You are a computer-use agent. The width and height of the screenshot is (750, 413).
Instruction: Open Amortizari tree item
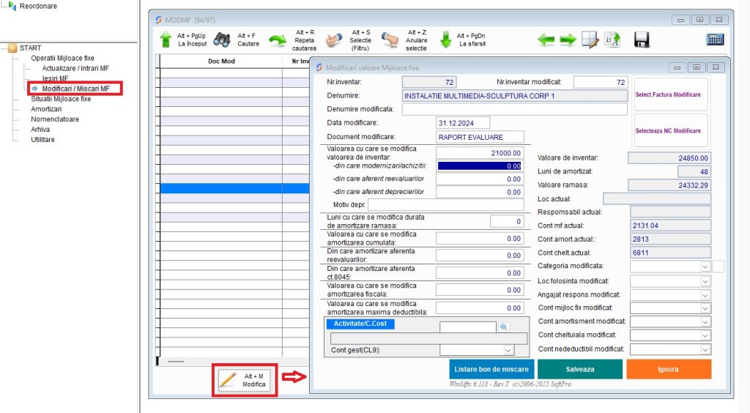tap(46, 109)
